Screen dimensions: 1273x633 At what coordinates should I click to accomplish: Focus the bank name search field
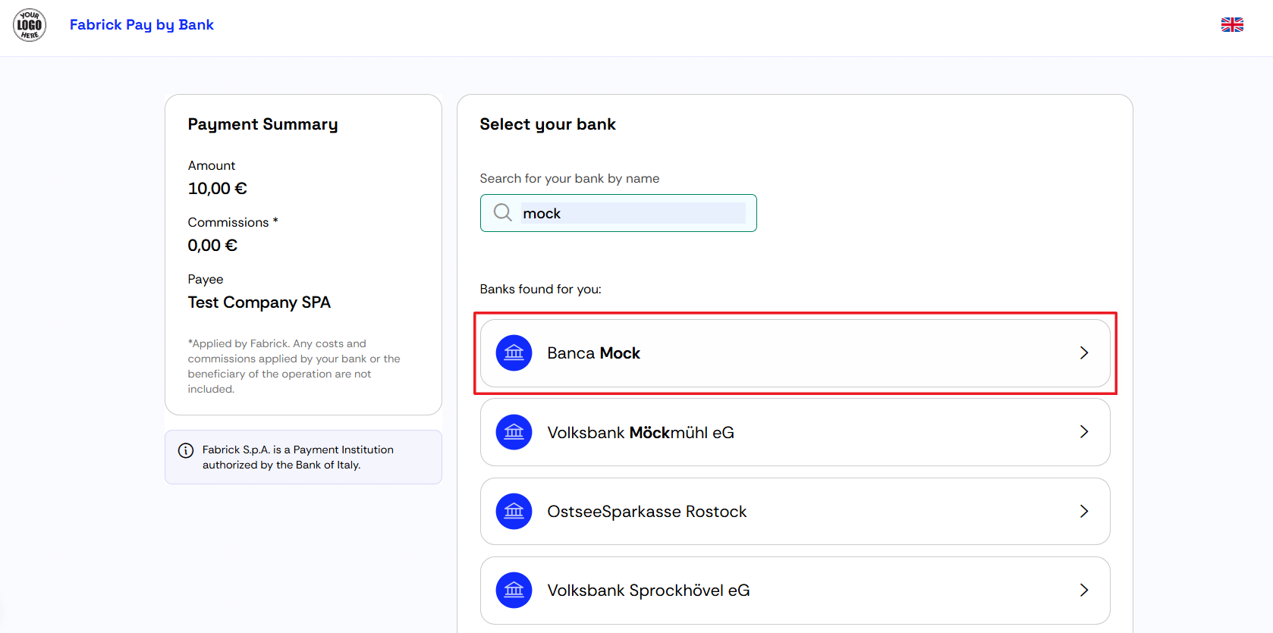click(618, 213)
